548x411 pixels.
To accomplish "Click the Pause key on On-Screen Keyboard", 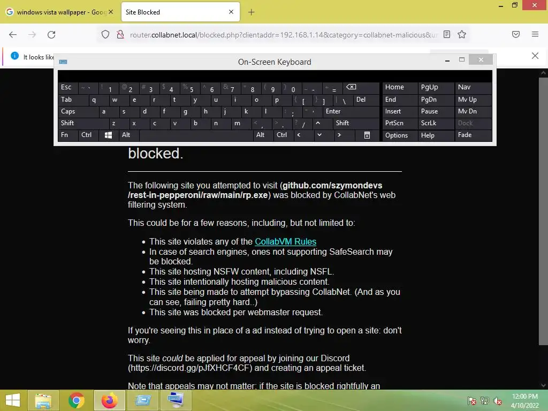I will 436,111.
